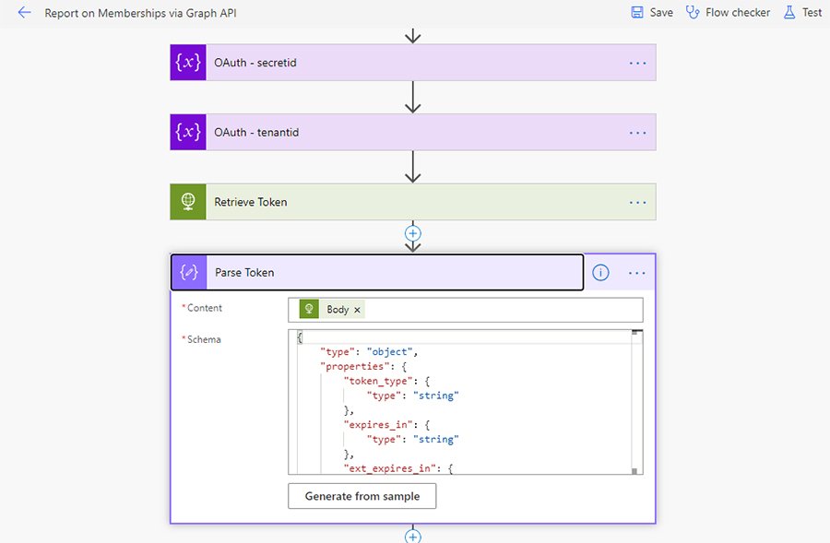This screenshot has width=830, height=543.
Task: Click the Generate from sample button
Action: pos(362,496)
